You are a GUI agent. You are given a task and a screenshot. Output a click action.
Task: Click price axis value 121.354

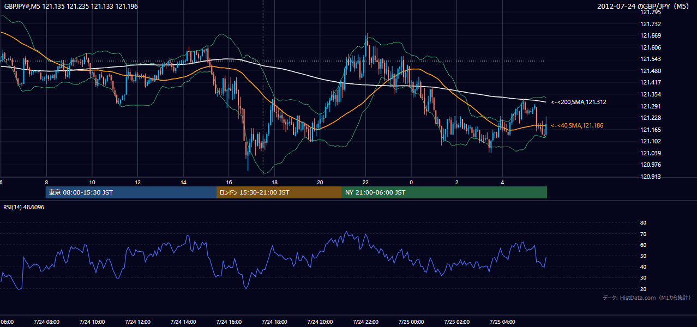(650, 95)
